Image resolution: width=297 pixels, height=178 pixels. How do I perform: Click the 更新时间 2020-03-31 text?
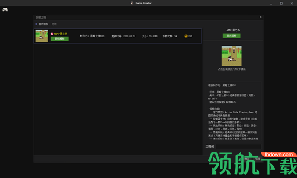(123, 36)
